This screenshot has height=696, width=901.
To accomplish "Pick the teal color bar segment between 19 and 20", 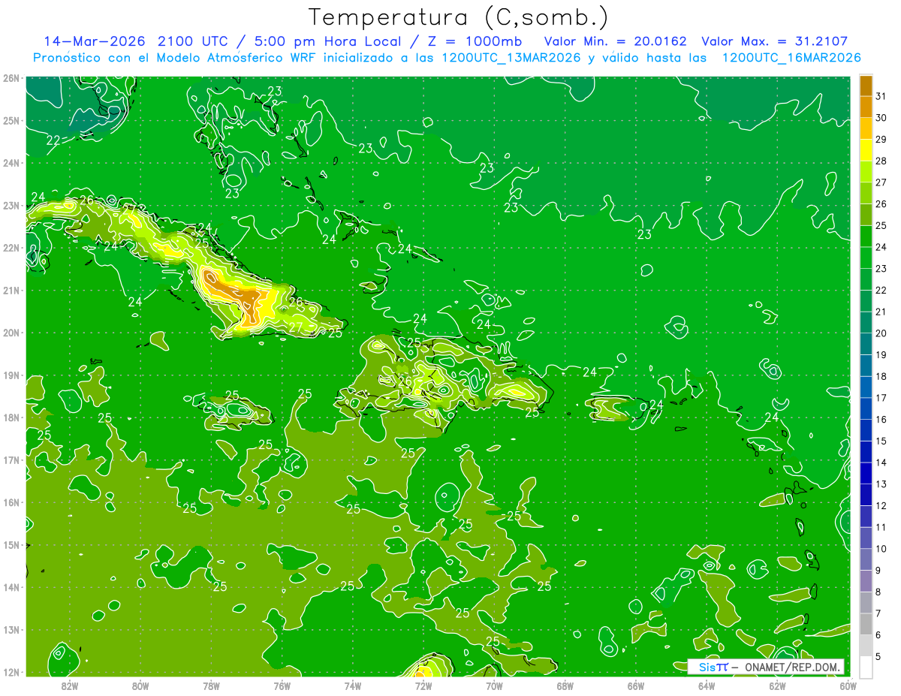I will point(866,344).
